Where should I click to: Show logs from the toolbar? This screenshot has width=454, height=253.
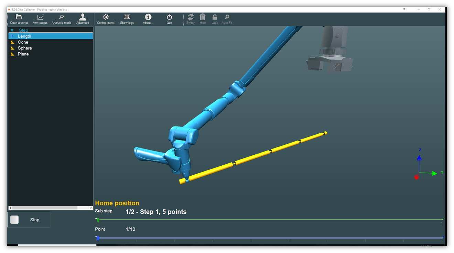pyautogui.click(x=127, y=19)
